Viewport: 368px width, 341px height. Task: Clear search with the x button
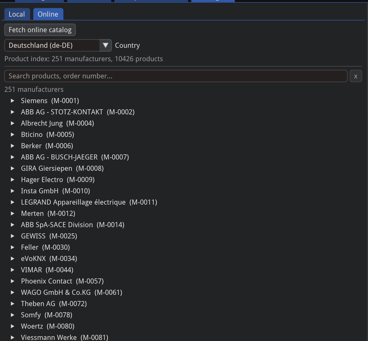(356, 76)
